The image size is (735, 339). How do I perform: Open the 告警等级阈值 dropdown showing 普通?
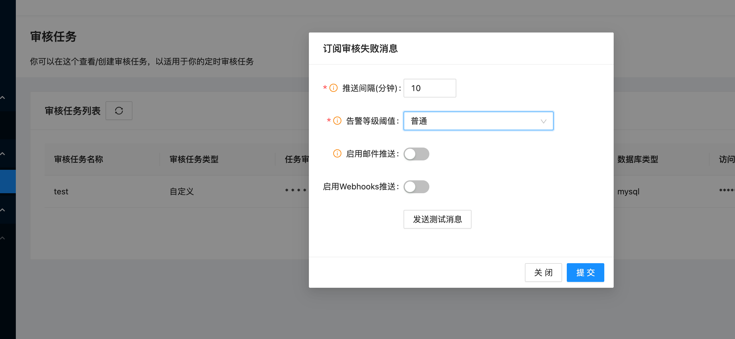click(x=478, y=121)
